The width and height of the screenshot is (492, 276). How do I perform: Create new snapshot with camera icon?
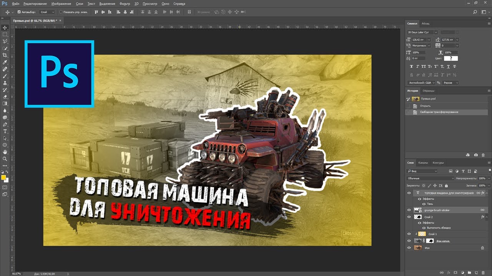476,155
